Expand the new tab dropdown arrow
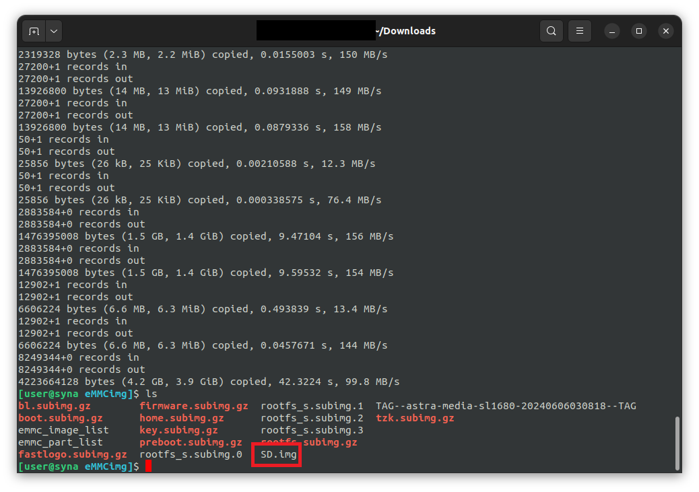The image size is (699, 492). pyautogui.click(x=53, y=31)
